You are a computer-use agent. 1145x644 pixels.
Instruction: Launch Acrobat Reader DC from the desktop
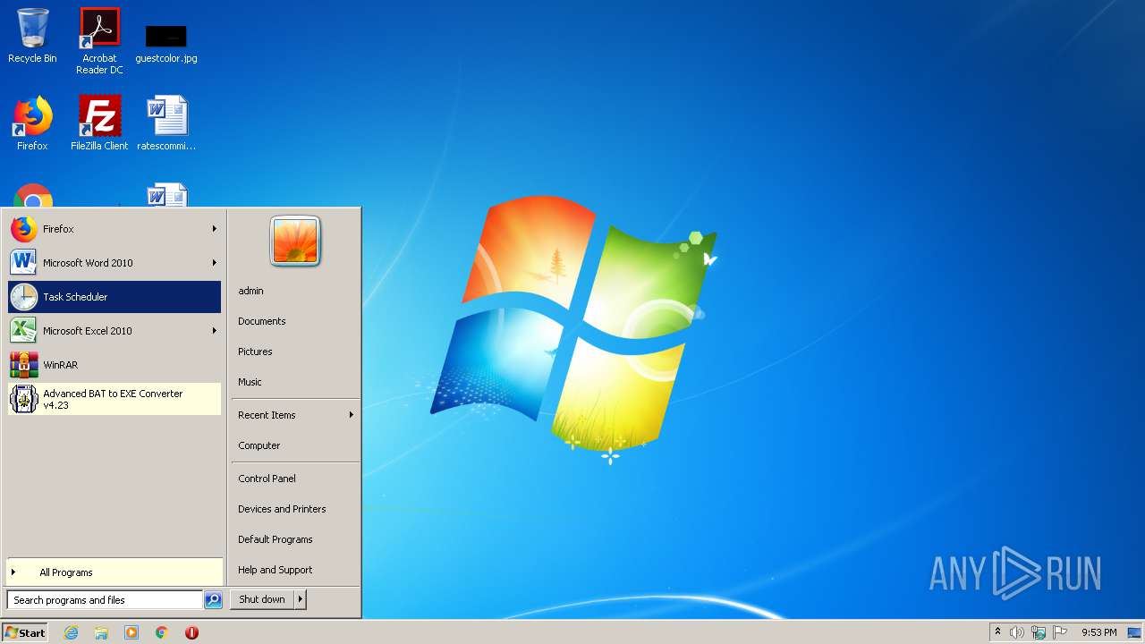(x=99, y=40)
